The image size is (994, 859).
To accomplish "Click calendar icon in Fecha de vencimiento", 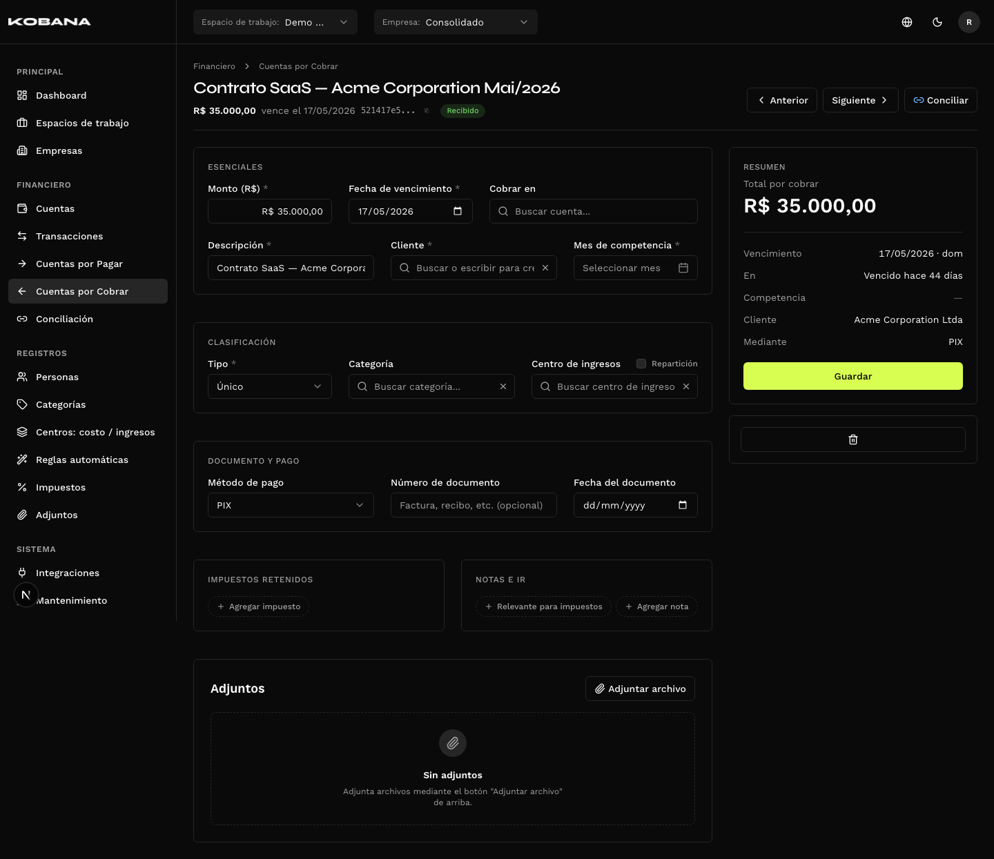I will tap(458, 211).
